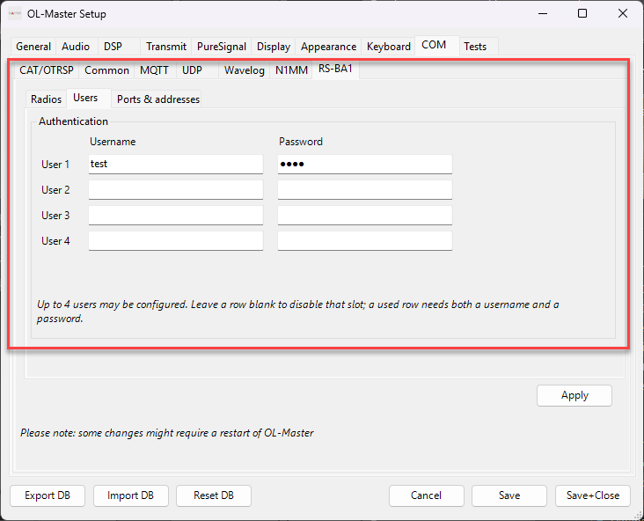
Task: Minimize the OL-Master Setup window
Action: pos(543,13)
